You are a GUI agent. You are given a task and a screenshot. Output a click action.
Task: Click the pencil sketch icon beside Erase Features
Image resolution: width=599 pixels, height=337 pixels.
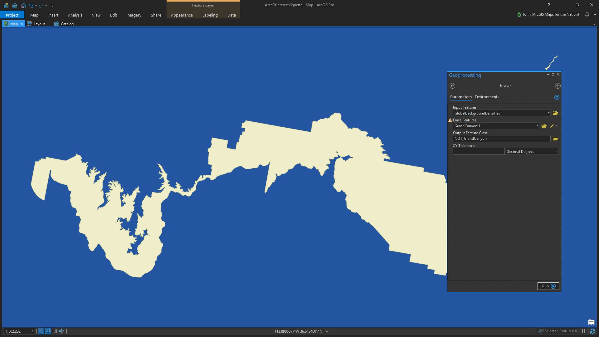coord(552,126)
